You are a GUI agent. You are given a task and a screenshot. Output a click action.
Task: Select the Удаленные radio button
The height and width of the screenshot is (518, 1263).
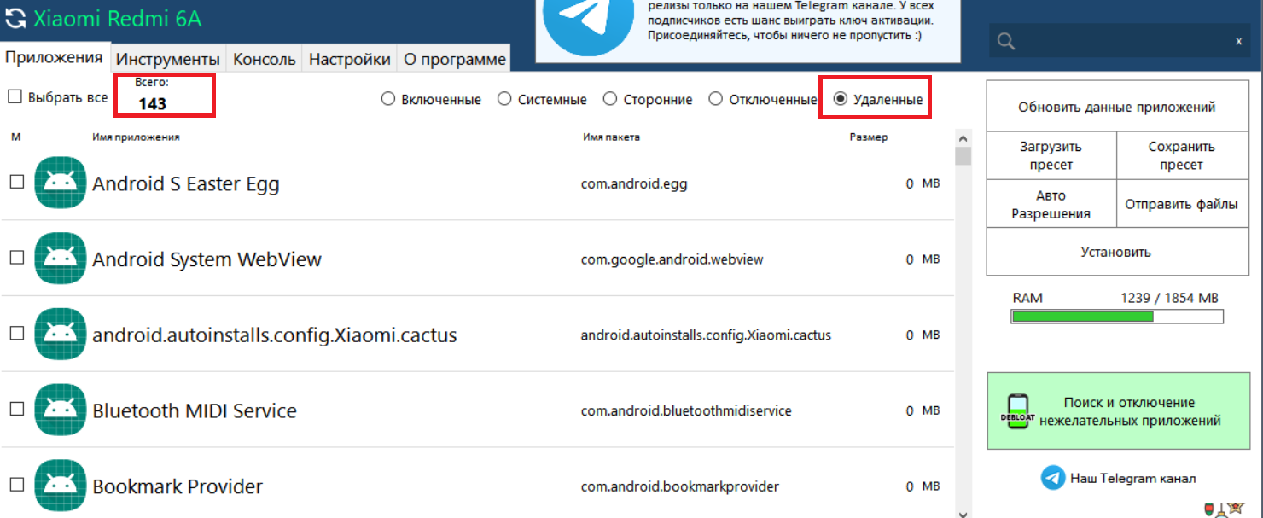coord(841,99)
